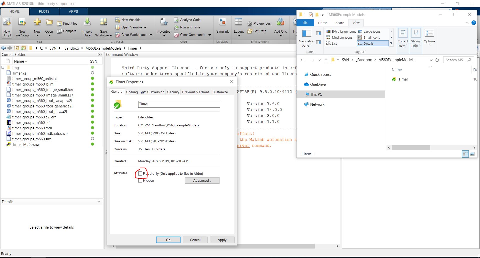Click Analyze Code tool
The height and width of the screenshot is (258, 480).
[187, 20]
